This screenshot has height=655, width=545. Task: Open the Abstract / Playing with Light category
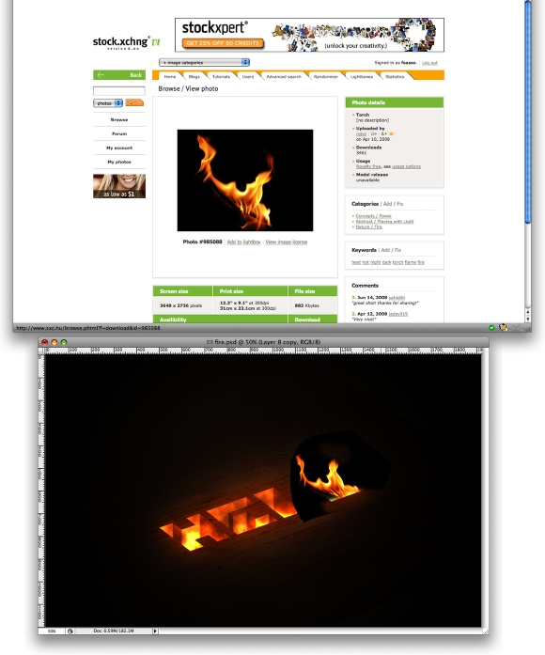tap(384, 222)
